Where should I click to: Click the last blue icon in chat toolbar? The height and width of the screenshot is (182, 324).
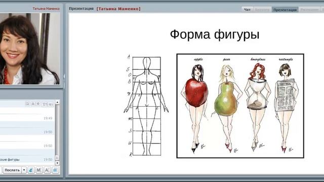55,170
